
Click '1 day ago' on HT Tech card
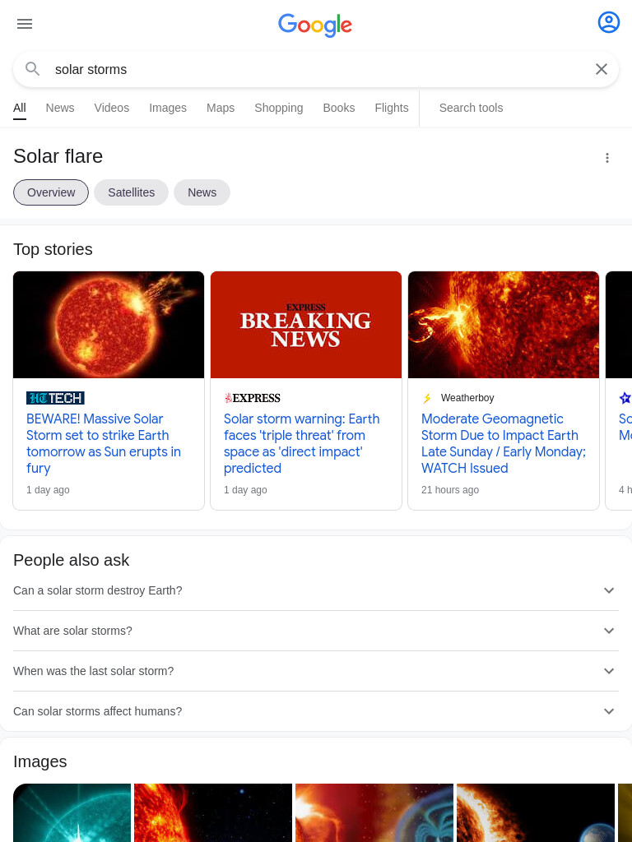[x=48, y=490]
